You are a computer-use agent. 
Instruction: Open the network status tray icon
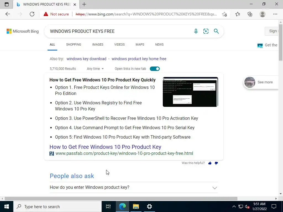click(x=241, y=206)
